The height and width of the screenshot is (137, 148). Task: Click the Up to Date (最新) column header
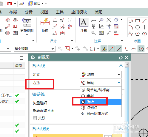[19, 65]
